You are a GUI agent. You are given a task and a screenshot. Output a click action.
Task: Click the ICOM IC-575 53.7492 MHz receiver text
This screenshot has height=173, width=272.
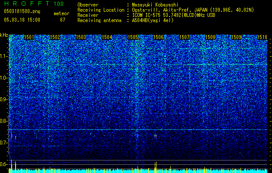[x=174, y=15]
